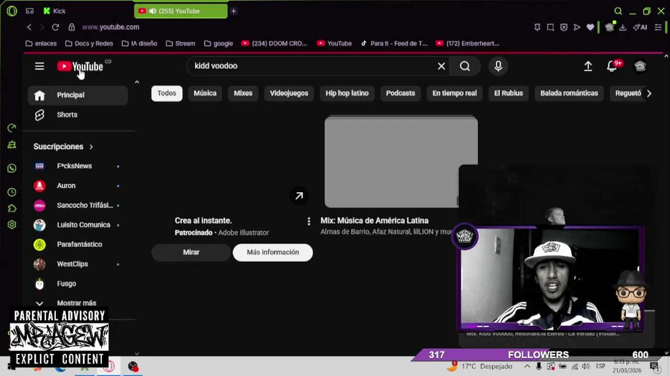The image size is (670, 376).
Task: Open WestClips subscription channel
Action: (78, 264)
